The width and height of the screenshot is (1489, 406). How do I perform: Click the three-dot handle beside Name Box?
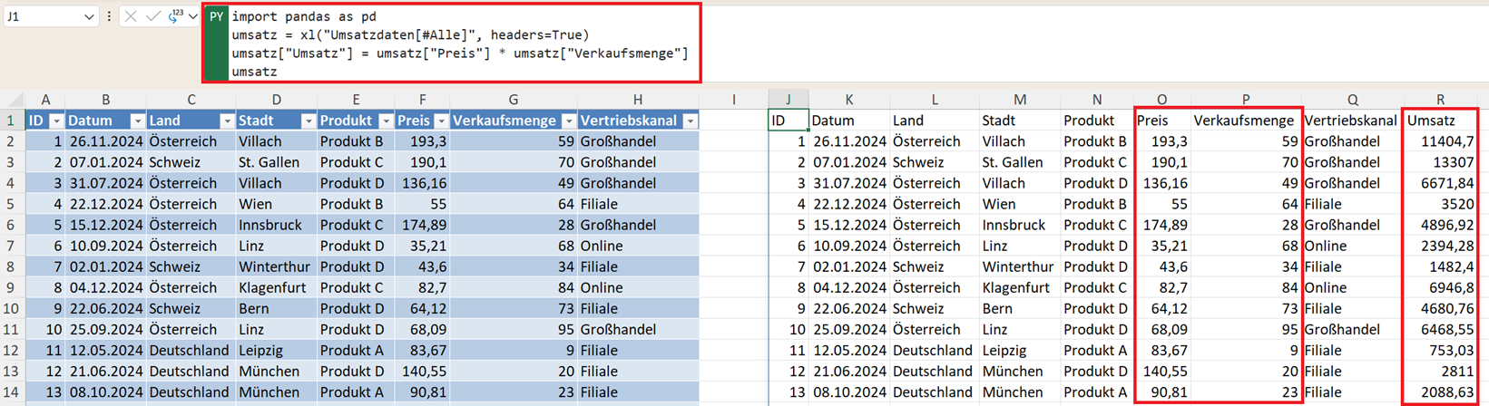[x=109, y=16]
